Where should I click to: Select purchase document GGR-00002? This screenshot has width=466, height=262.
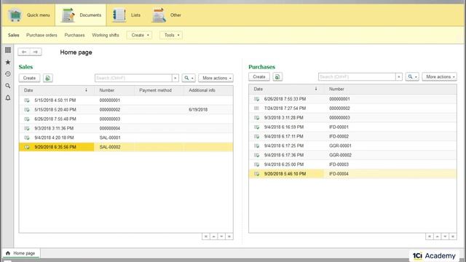click(352, 155)
